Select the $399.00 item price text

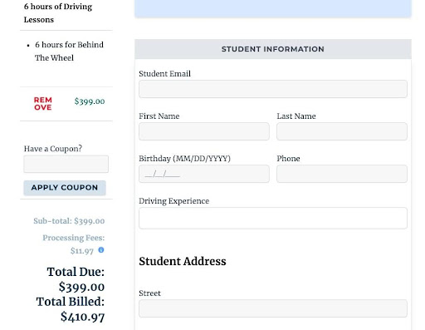tap(90, 101)
